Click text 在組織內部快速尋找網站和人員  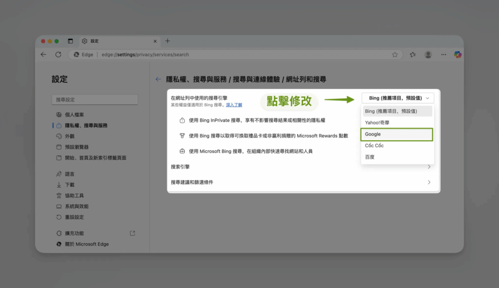coord(279,151)
